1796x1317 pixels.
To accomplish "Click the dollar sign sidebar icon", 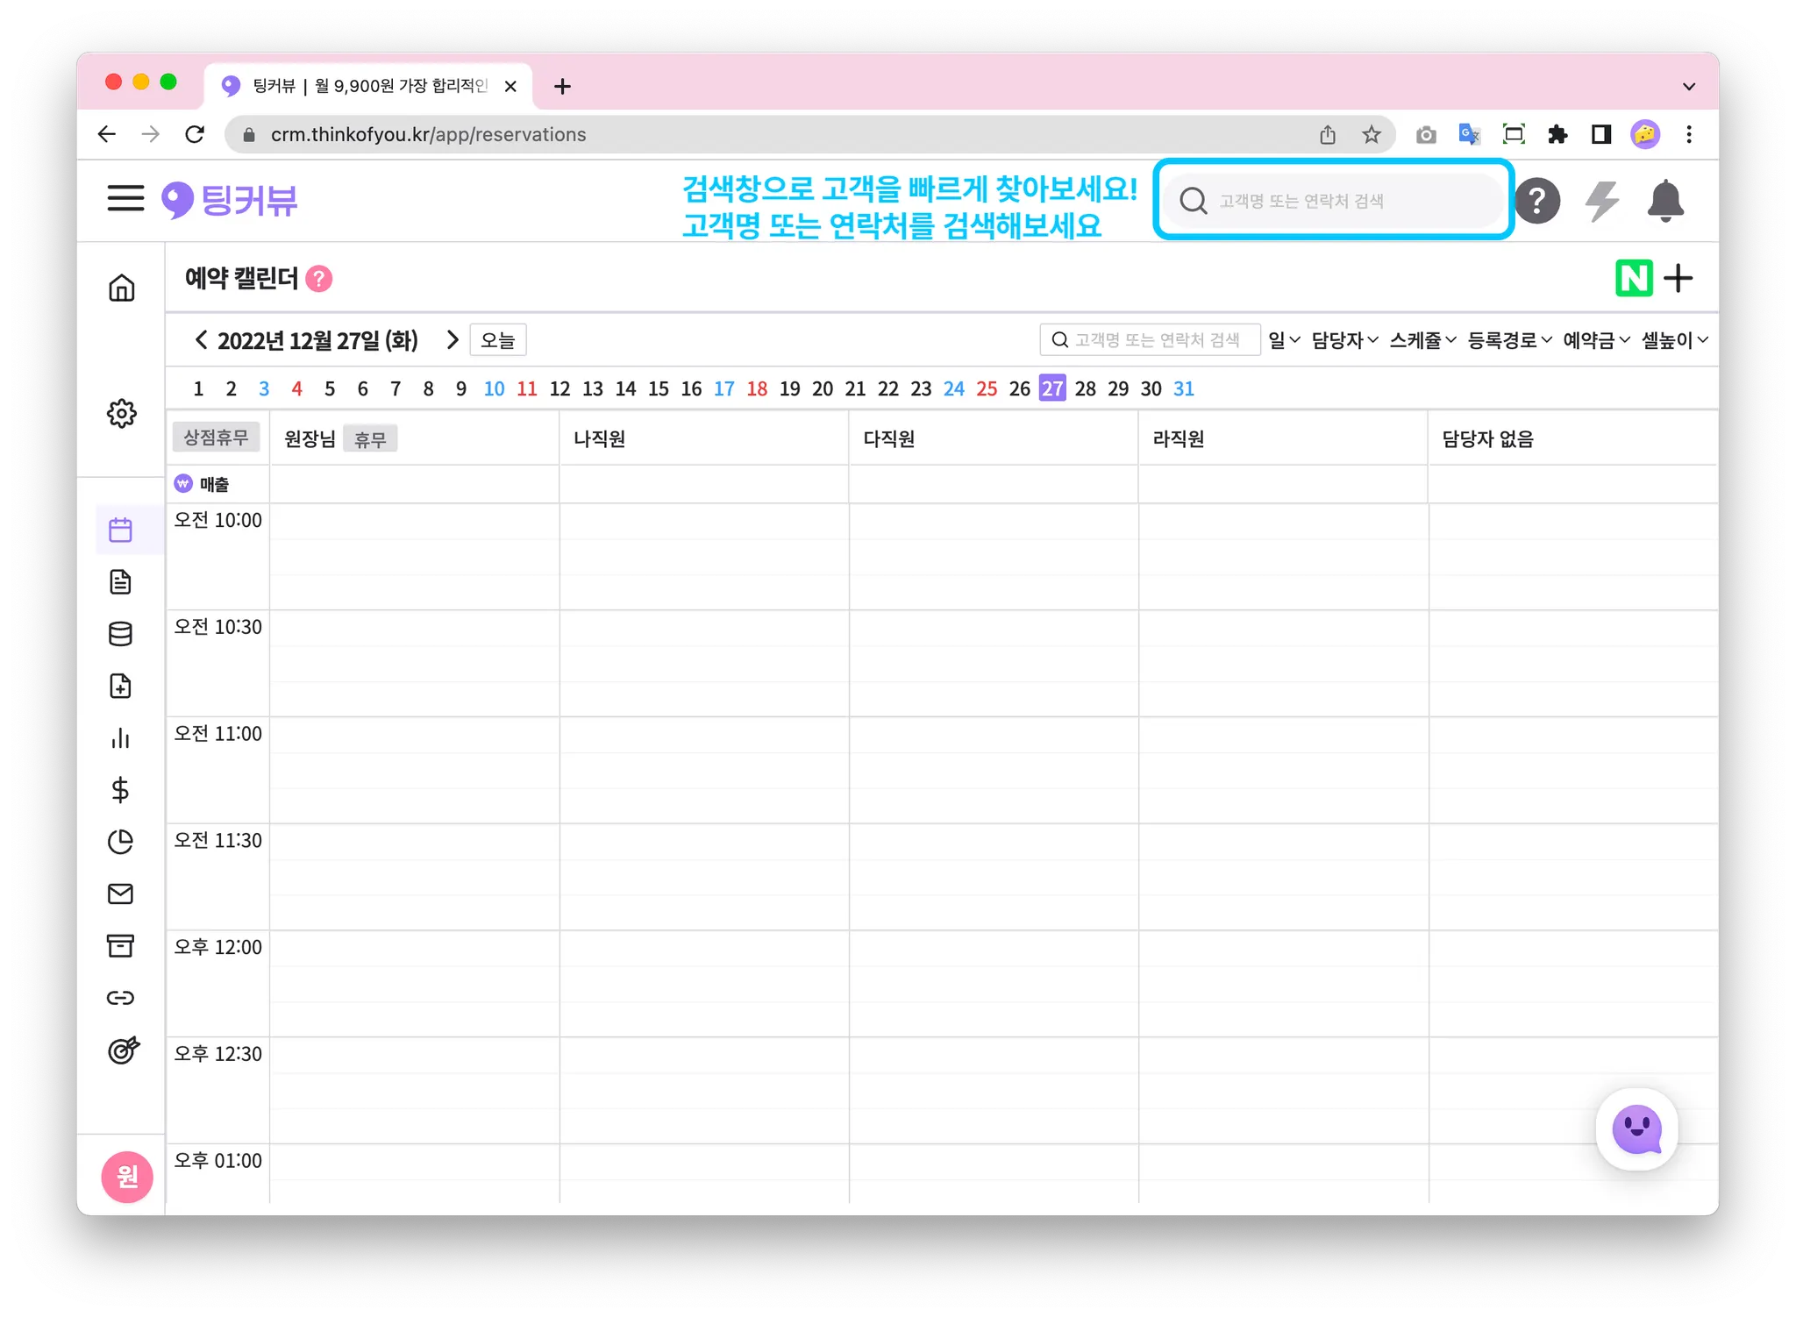I will coord(120,790).
